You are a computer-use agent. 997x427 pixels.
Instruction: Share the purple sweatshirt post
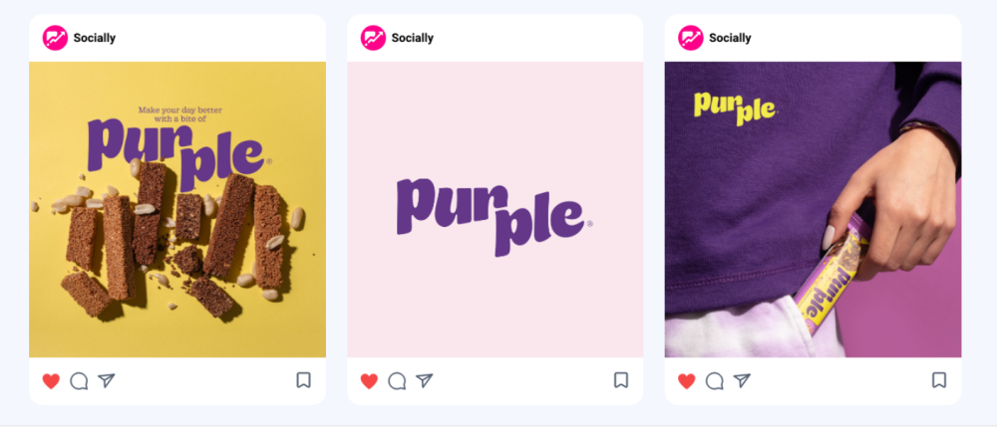742,380
